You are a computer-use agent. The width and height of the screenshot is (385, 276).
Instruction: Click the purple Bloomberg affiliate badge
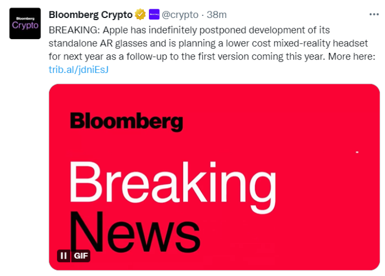pyautogui.click(x=154, y=14)
